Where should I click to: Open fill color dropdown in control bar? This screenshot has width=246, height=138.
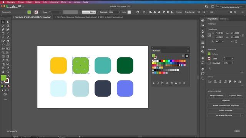click(x=32, y=12)
